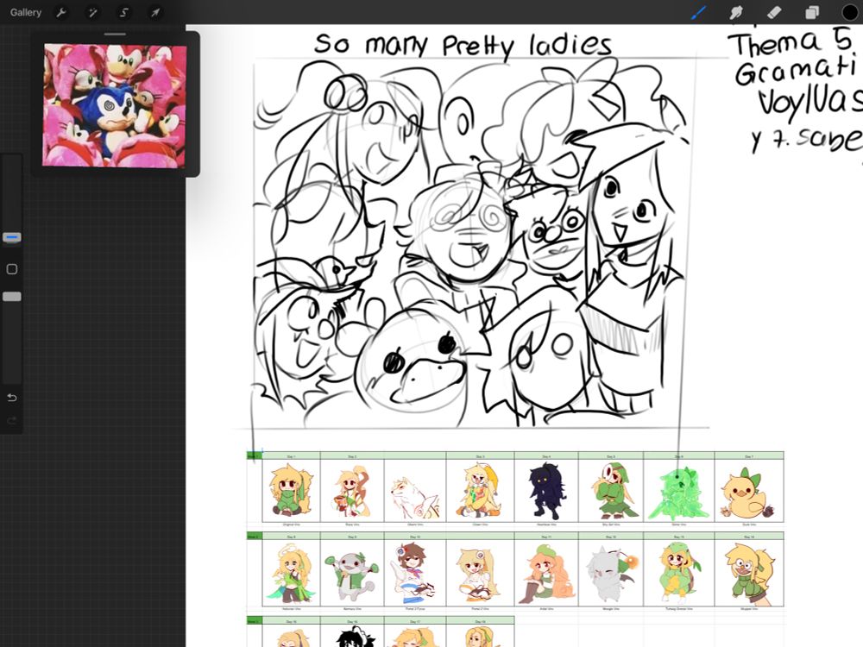This screenshot has width=863, height=647.
Task: Activate the Selection tool
Action: click(123, 12)
